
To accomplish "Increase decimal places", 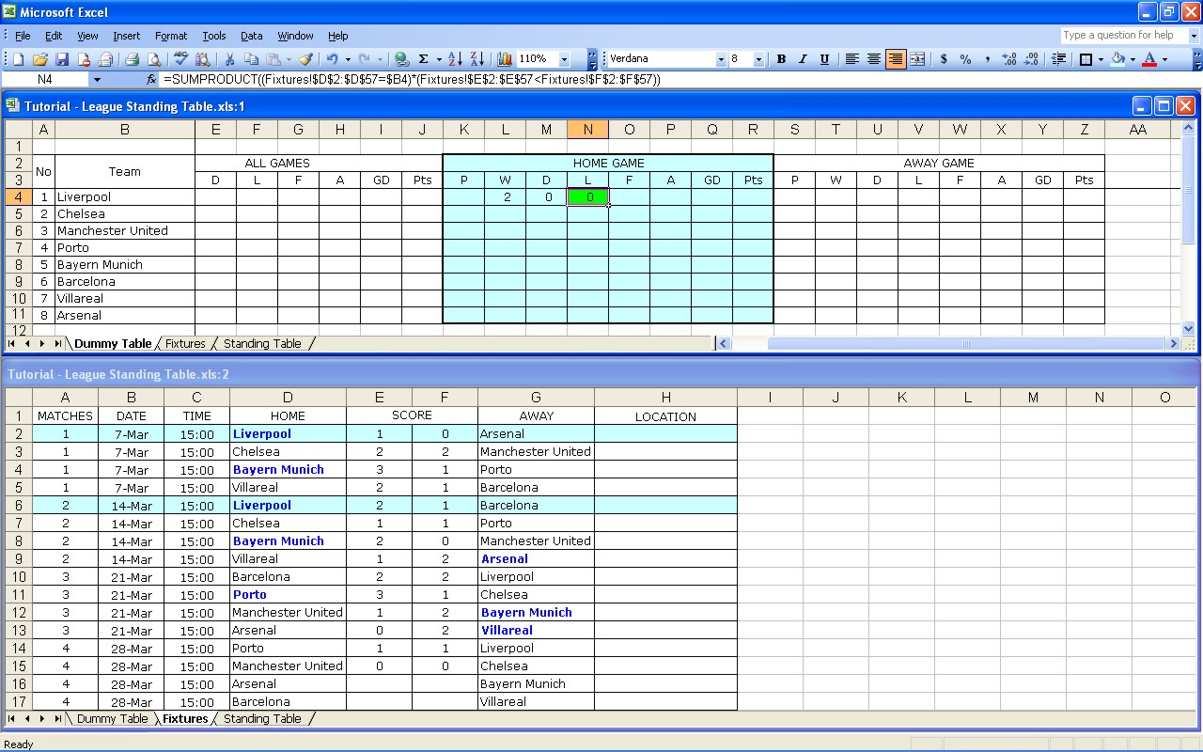I will 1009,59.
